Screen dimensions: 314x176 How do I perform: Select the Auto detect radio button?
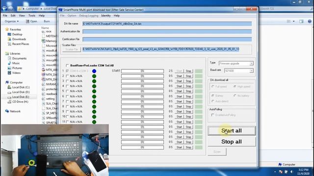coord(213,101)
